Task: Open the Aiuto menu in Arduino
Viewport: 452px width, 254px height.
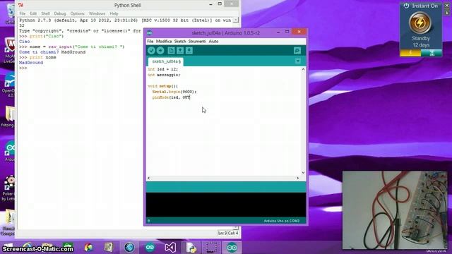Action: tap(213, 41)
